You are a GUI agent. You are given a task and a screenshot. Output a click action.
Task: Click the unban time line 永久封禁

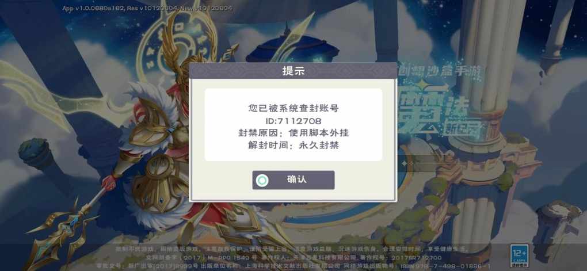point(293,145)
